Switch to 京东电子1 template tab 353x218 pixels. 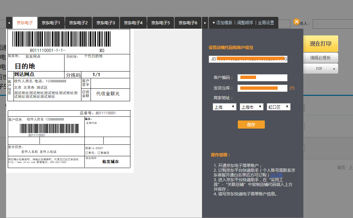pos(51,23)
